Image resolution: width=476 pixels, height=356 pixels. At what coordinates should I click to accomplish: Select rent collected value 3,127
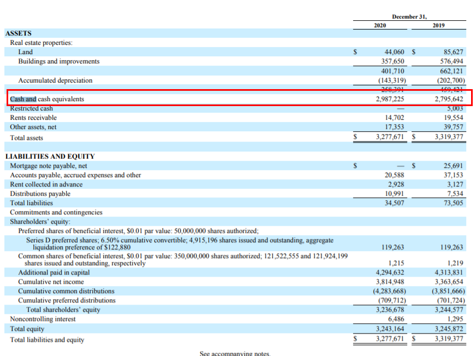click(455, 184)
